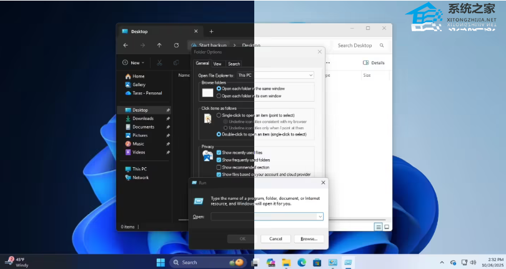506x269 pixels.
Task: Click the Up arrow navigation icon
Action: pos(159,46)
